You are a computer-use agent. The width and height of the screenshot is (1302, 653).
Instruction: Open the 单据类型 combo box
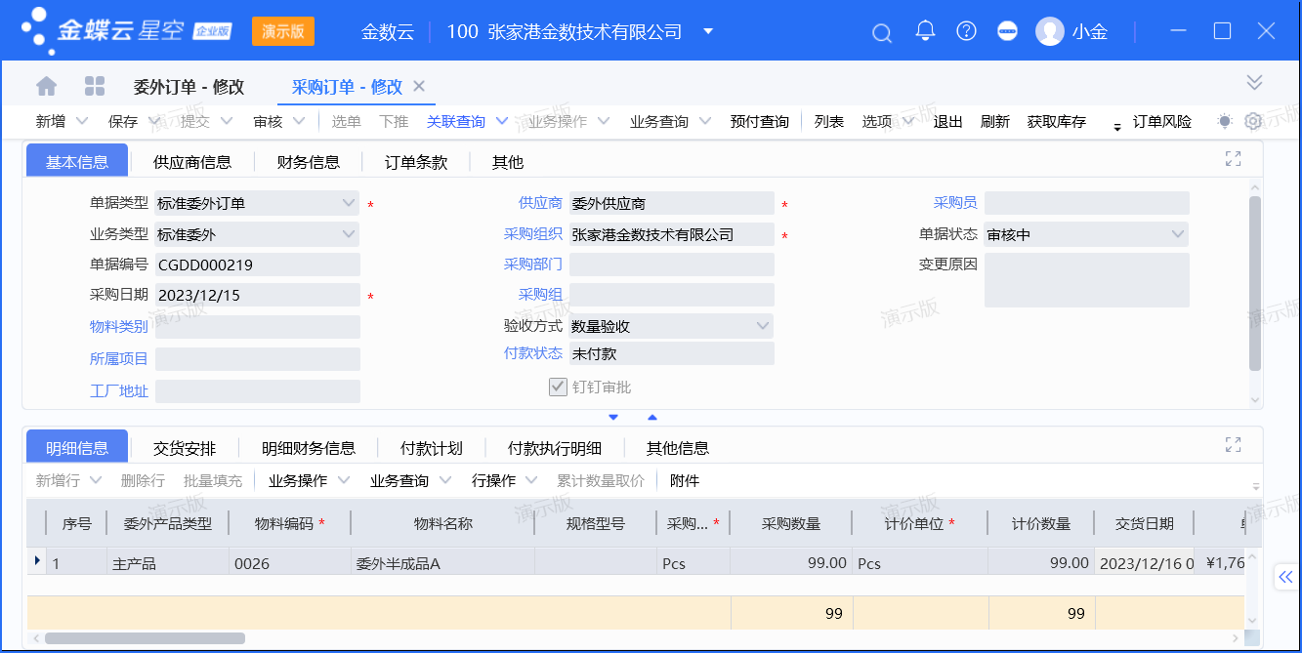coord(258,204)
